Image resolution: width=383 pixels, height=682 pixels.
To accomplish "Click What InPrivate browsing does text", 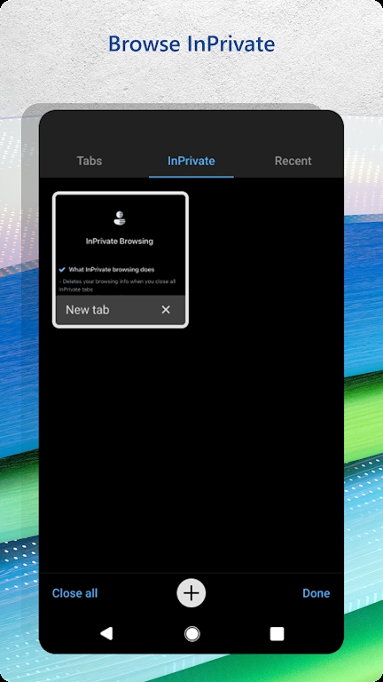I will [112, 270].
